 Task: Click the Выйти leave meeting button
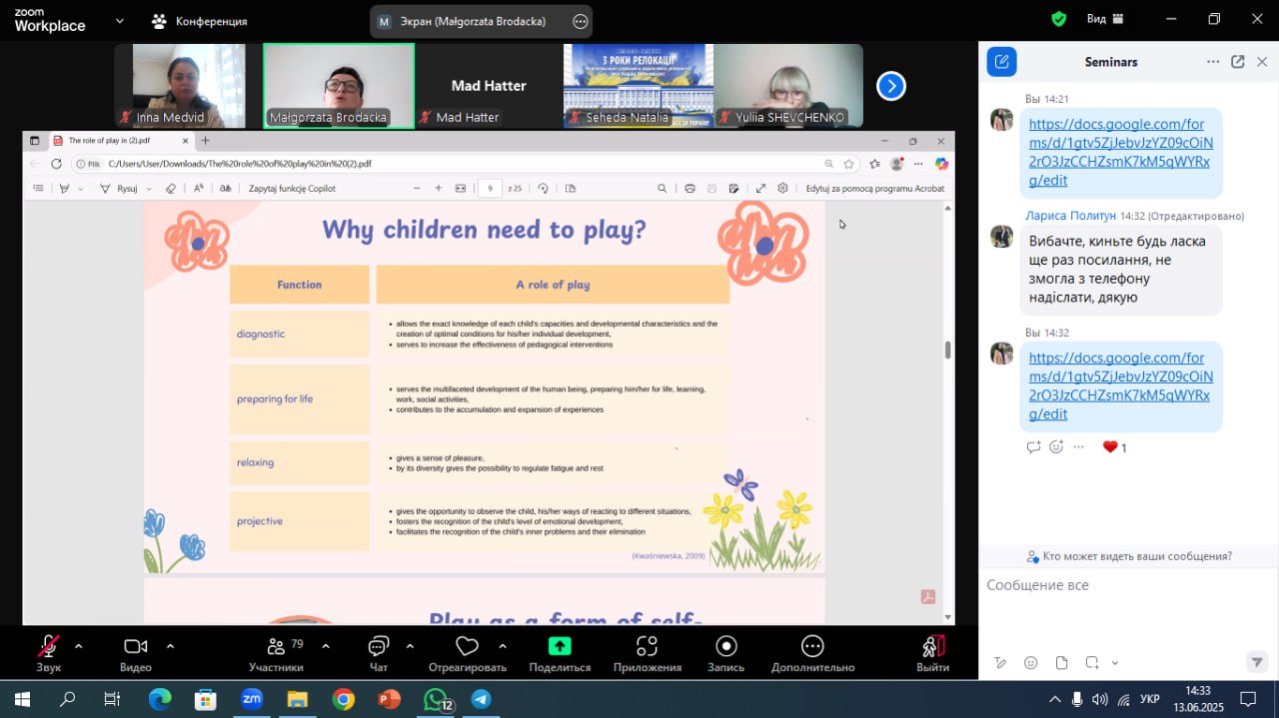pos(932,652)
